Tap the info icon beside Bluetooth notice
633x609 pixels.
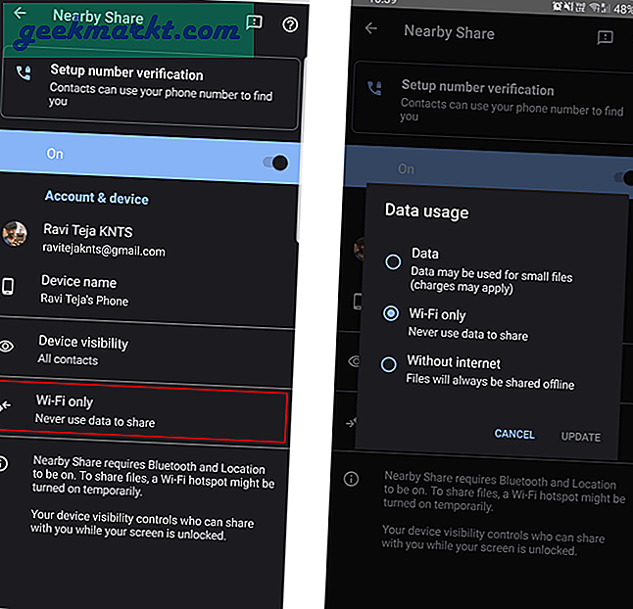(x=6, y=462)
